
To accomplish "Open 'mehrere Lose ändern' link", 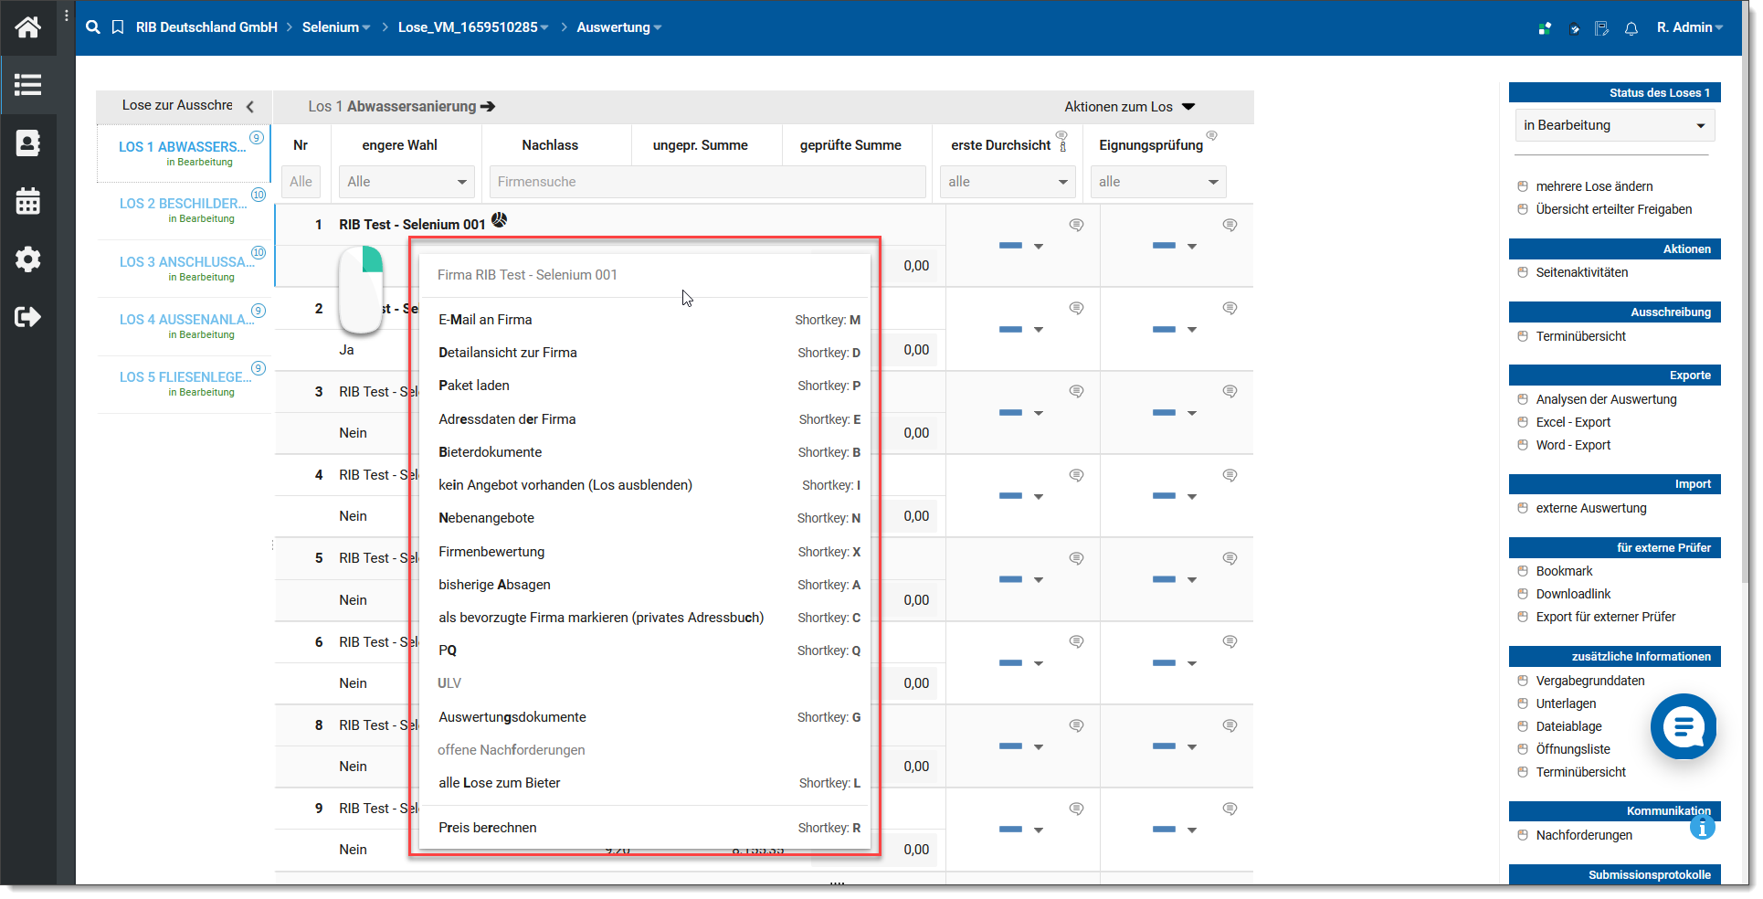I will point(1594,186).
